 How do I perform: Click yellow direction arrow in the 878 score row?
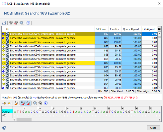click(x=3, y=46)
